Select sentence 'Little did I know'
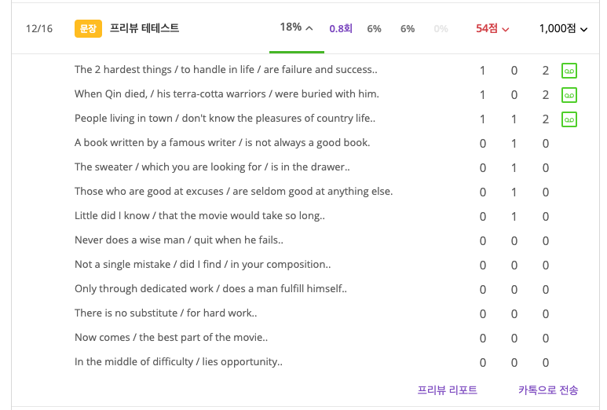The image size is (607, 410). click(x=199, y=216)
